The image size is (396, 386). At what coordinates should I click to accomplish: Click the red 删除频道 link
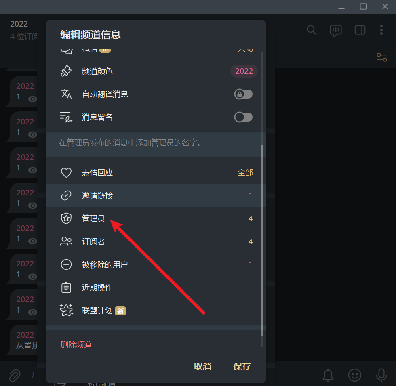[x=76, y=345]
